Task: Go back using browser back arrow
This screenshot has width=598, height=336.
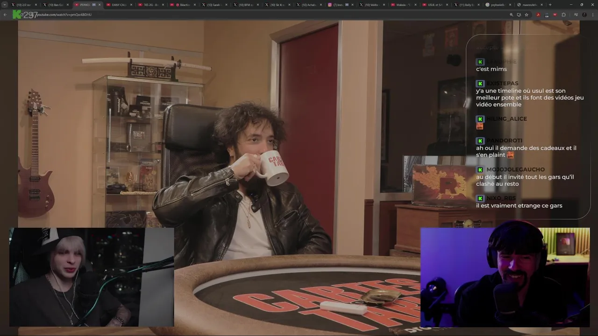Action: (5, 15)
